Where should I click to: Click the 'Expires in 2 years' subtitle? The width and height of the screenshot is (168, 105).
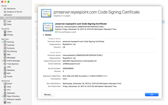point(62,16)
